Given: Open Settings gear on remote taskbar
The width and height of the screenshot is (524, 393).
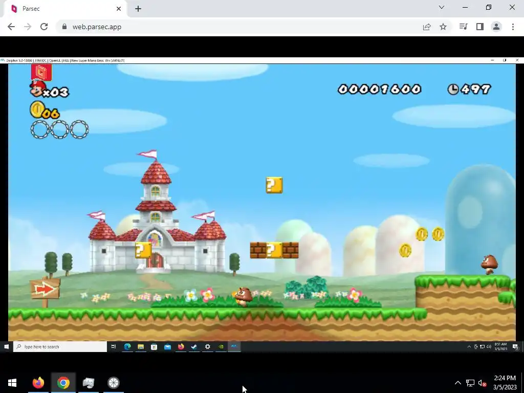Looking at the screenshot, I should click(208, 347).
